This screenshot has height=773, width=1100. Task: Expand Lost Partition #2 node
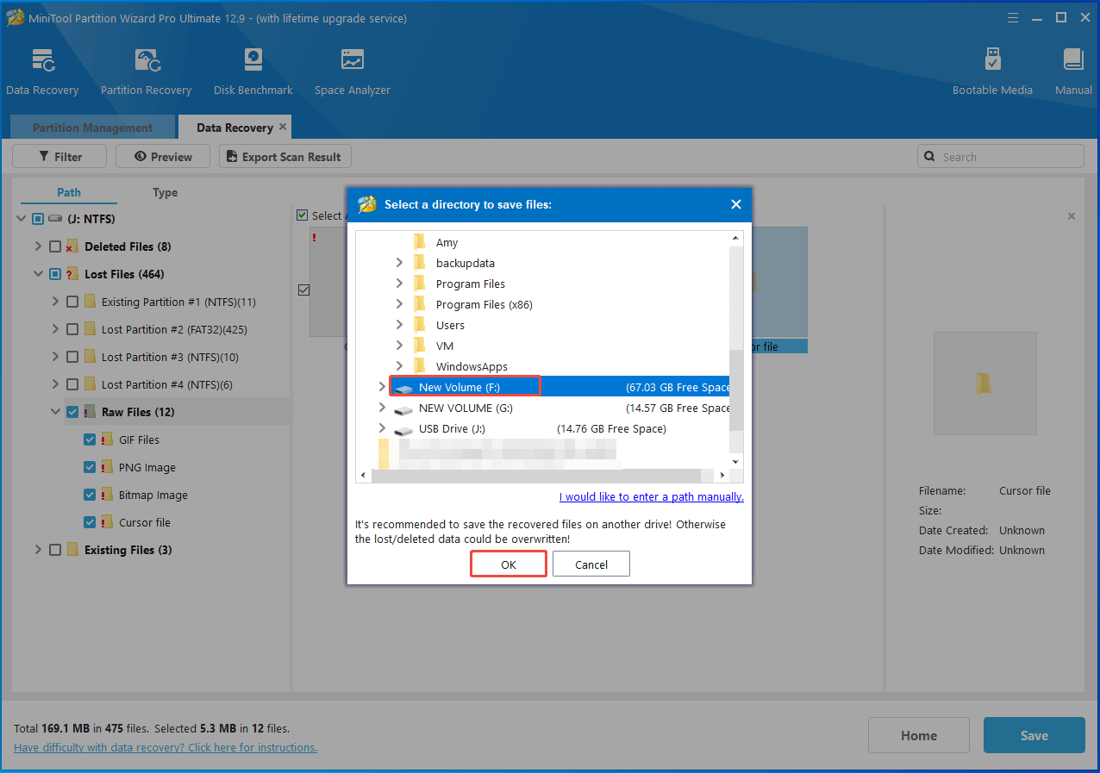[55, 329]
